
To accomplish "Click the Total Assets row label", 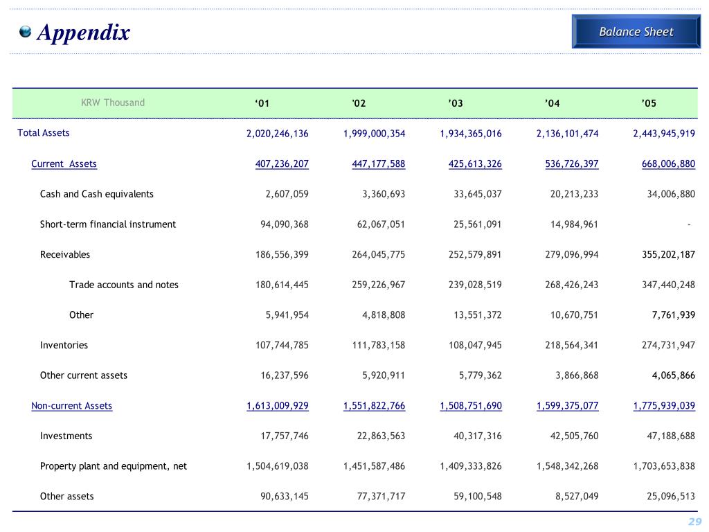I will click(x=44, y=133).
